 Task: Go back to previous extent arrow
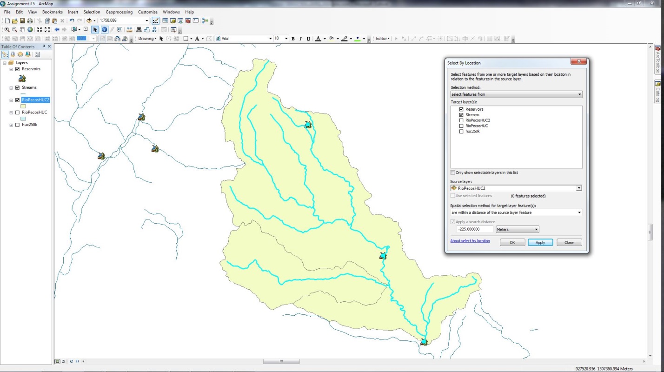click(x=57, y=29)
